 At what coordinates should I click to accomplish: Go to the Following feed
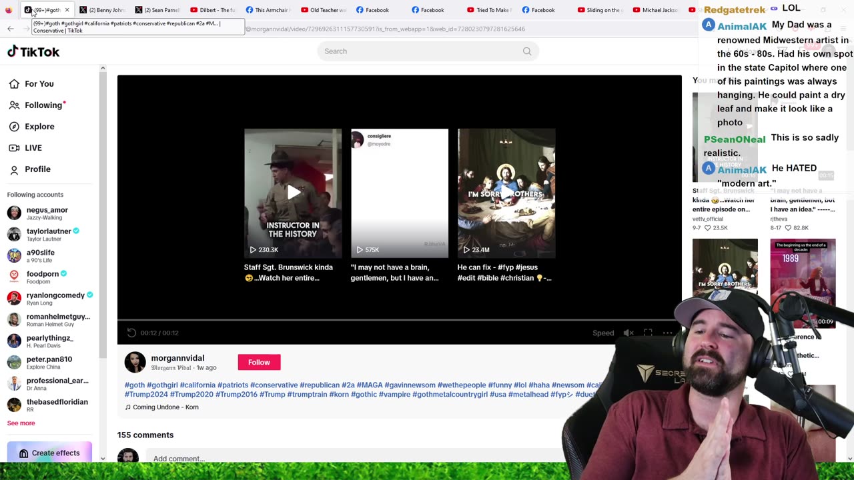(36, 105)
